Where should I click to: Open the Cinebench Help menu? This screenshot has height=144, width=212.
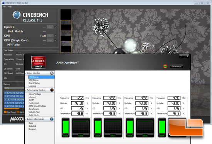click(x=10, y=7)
